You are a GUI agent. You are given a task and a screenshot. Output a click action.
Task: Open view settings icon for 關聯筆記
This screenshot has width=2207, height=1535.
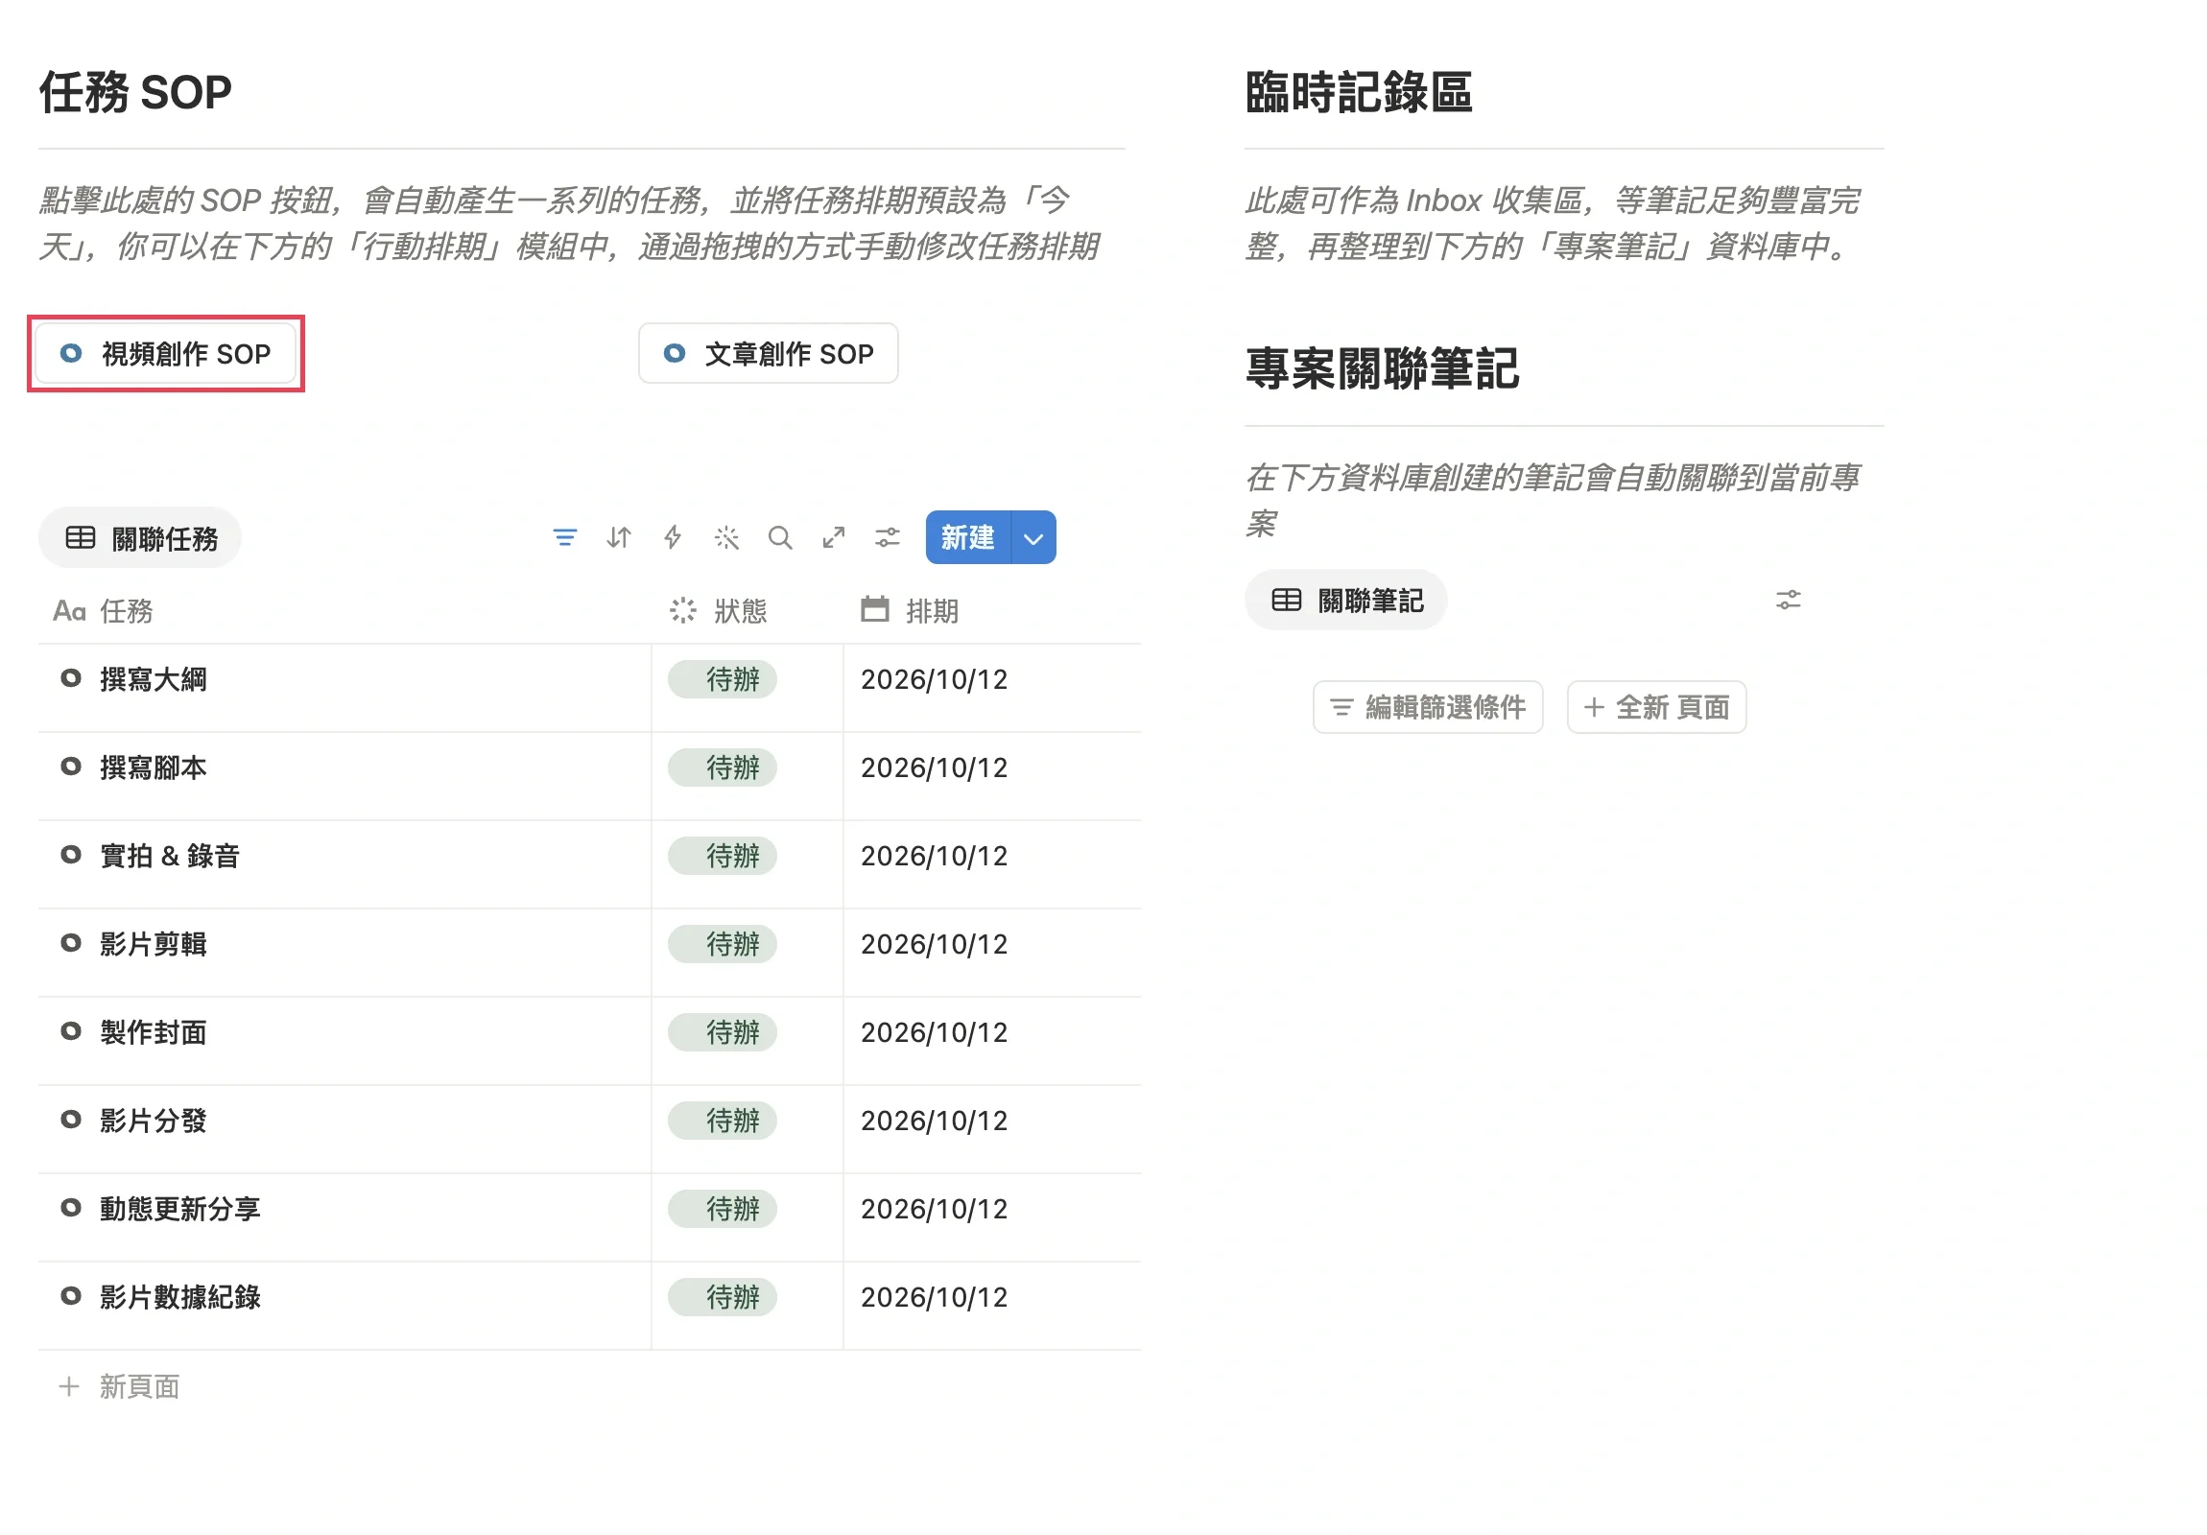pos(1788,600)
